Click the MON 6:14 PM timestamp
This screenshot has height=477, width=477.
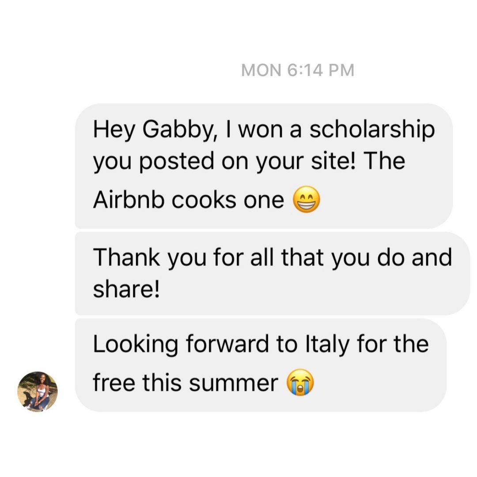click(298, 70)
